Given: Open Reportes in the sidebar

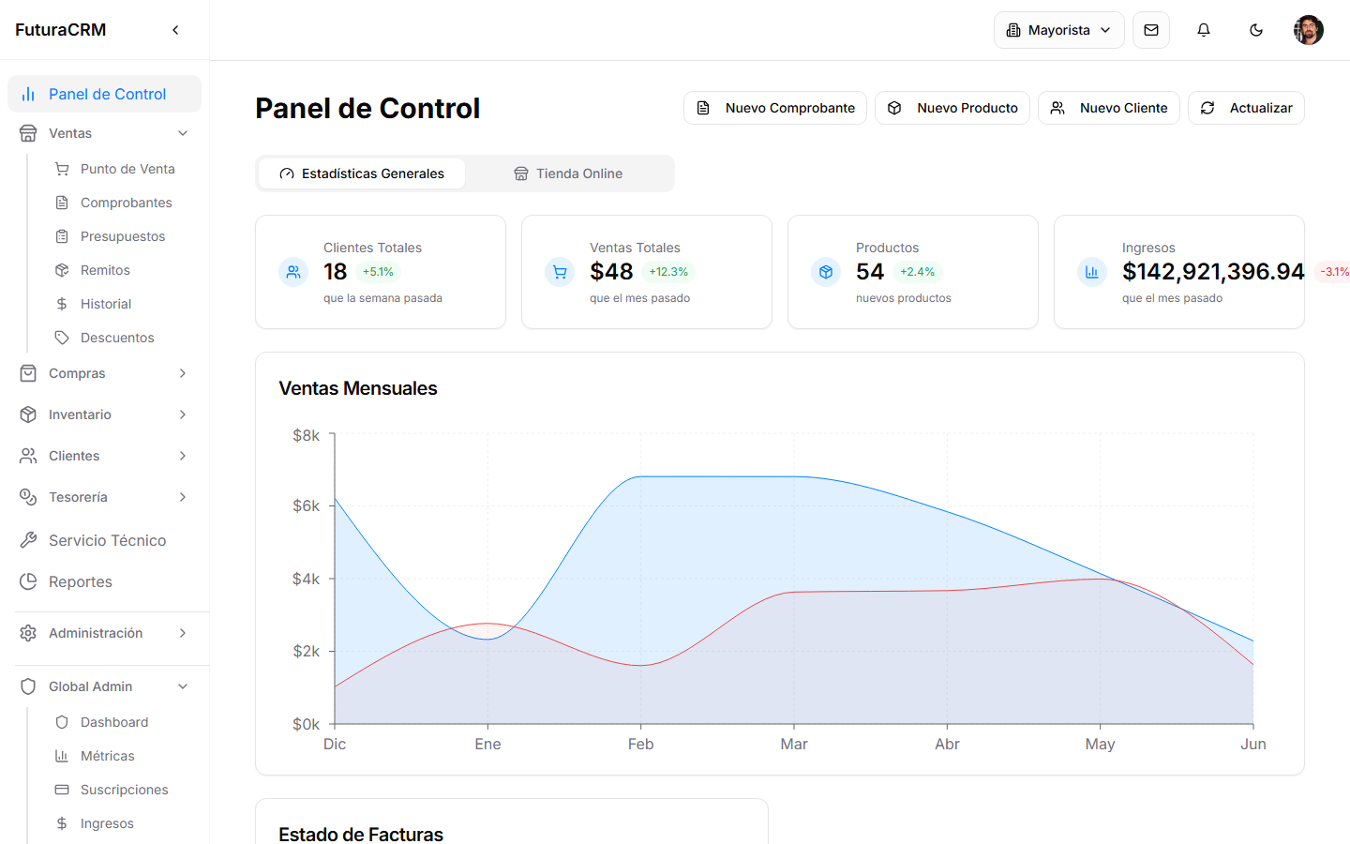Looking at the screenshot, I should [x=104, y=581].
